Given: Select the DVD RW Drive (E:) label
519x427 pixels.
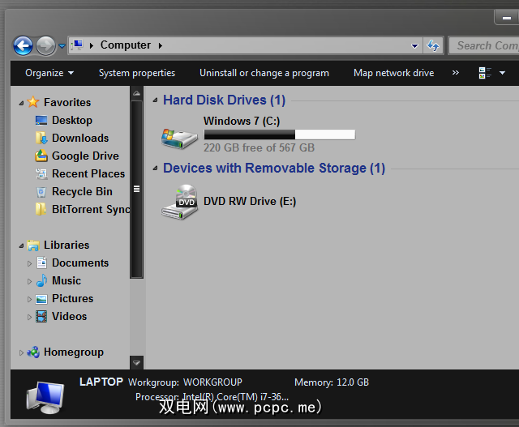Looking at the screenshot, I should 250,201.
